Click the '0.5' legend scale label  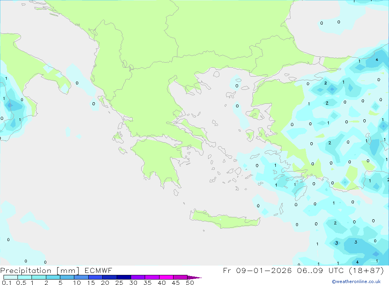point(21,283)
